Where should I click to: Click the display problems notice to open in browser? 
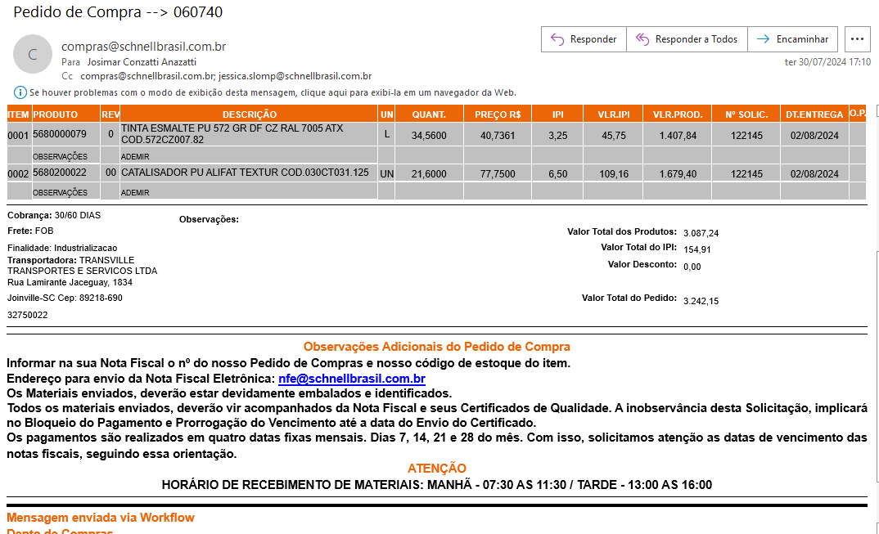(x=273, y=92)
